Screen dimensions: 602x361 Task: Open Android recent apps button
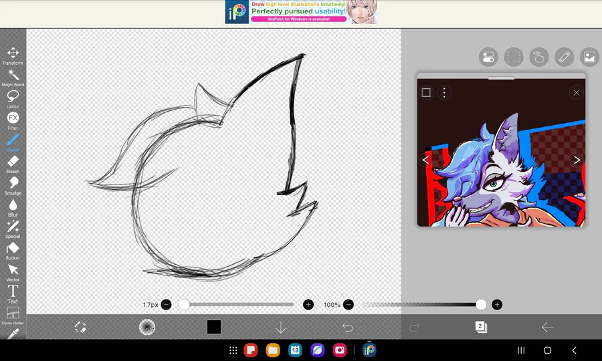pos(521,350)
